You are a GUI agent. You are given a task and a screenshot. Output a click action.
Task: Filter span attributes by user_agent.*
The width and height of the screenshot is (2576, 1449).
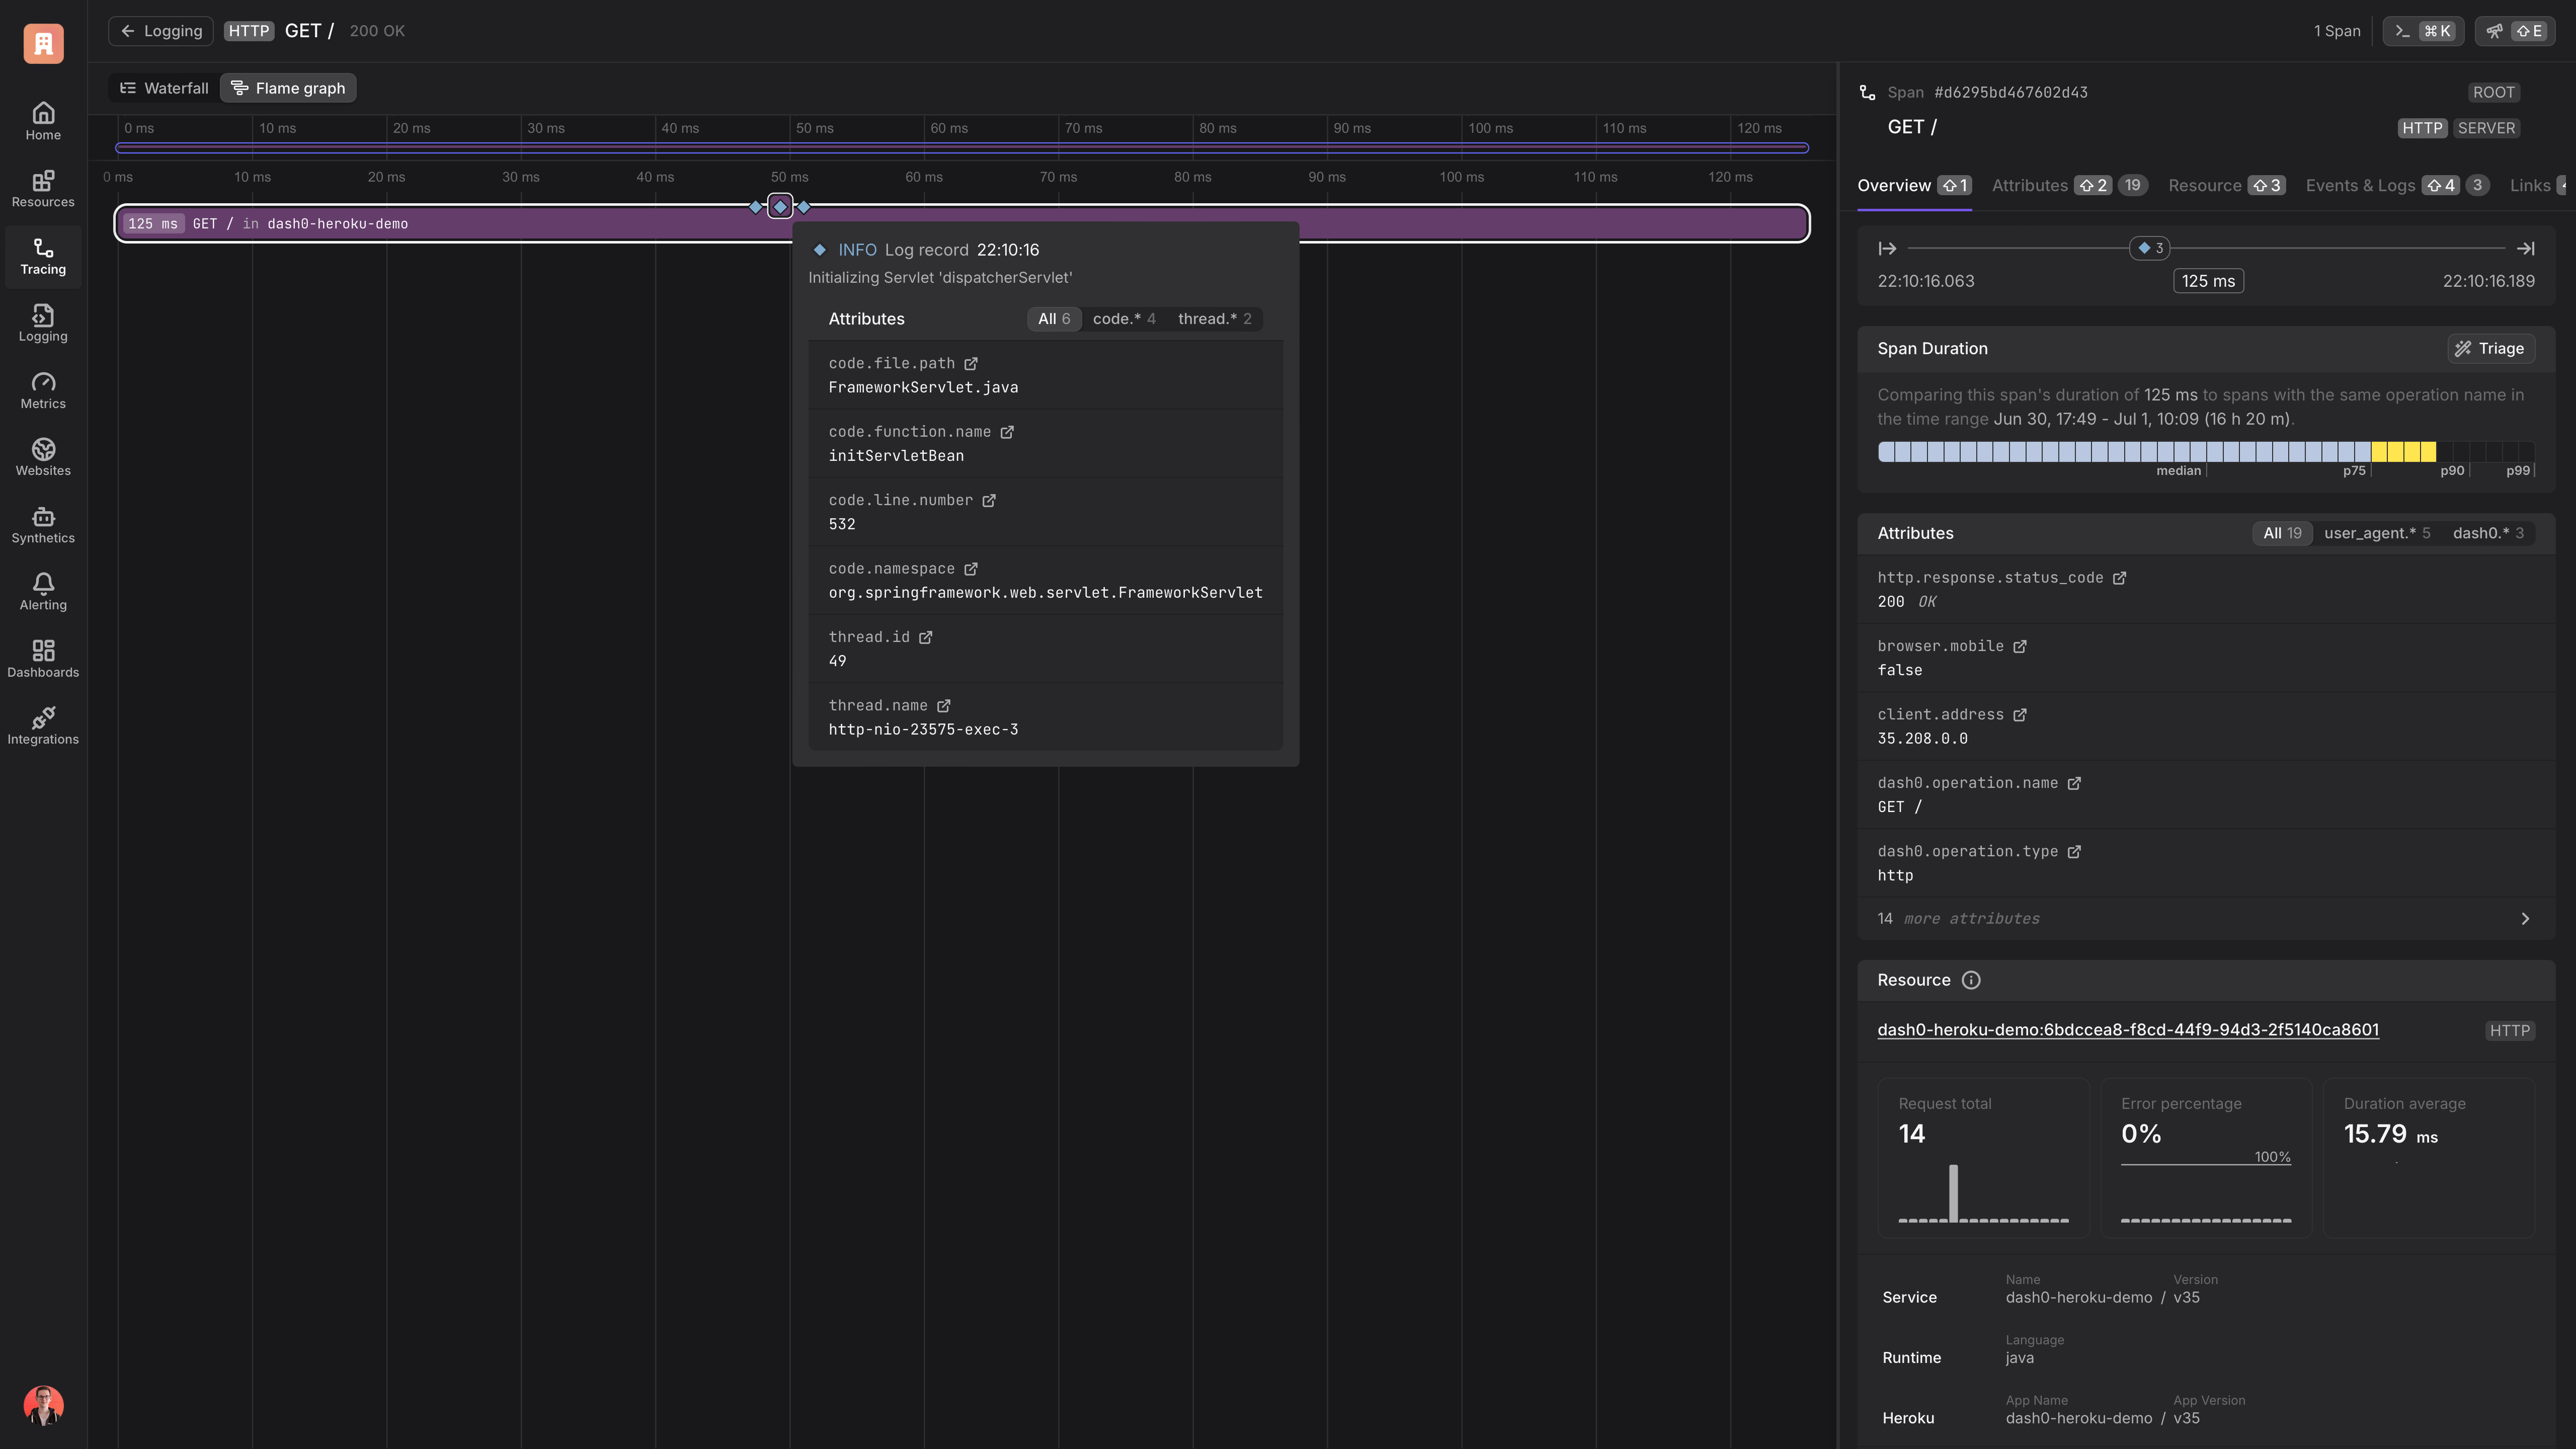2376,533
